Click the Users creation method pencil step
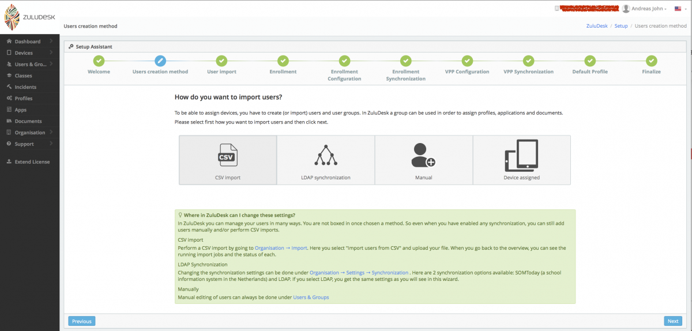This screenshot has height=331, width=692. click(x=160, y=61)
